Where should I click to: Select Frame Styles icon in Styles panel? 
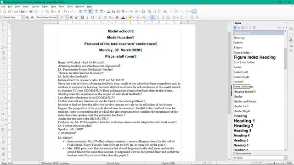(243, 27)
